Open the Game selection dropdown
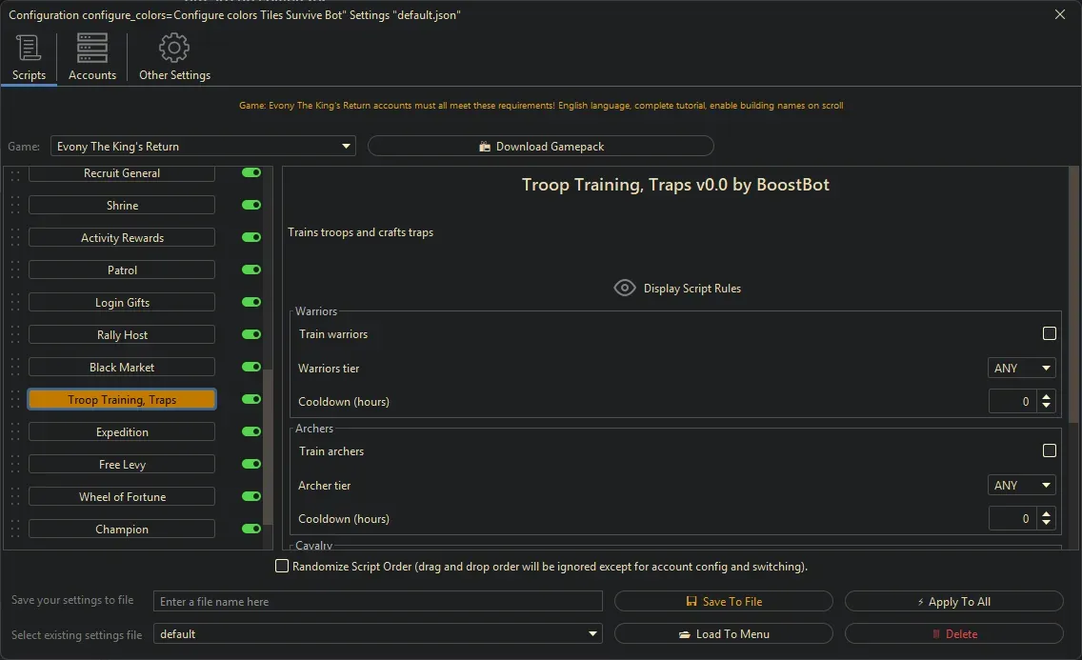Viewport: 1082px width, 660px height. point(345,146)
